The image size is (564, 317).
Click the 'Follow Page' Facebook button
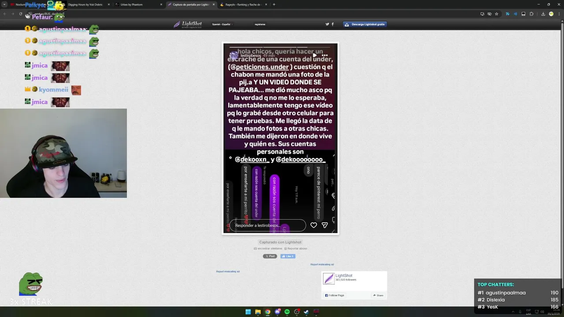(334, 295)
